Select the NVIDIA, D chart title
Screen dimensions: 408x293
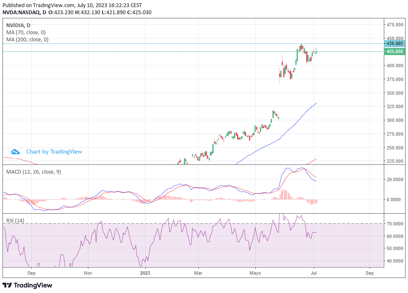pyautogui.click(x=18, y=25)
